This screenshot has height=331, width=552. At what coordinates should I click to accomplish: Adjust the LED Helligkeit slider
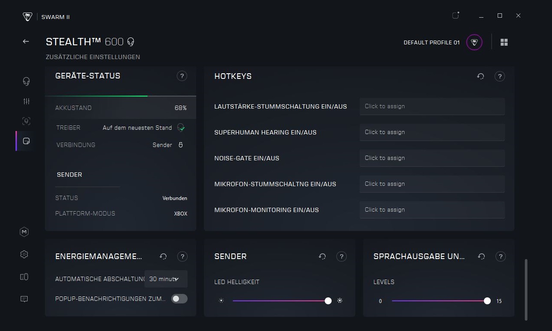[282, 301]
